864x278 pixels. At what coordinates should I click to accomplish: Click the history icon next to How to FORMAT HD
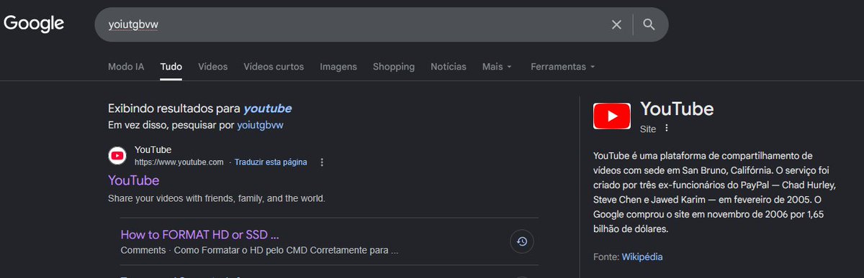(521, 242)
